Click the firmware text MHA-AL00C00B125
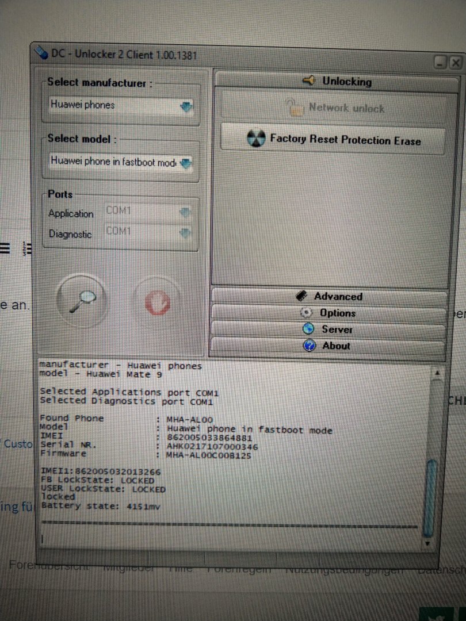466x621 pixels. 208,455
